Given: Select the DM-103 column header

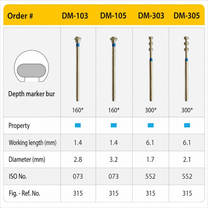Looking at the screenshot, I should click(x=75, y=16).
